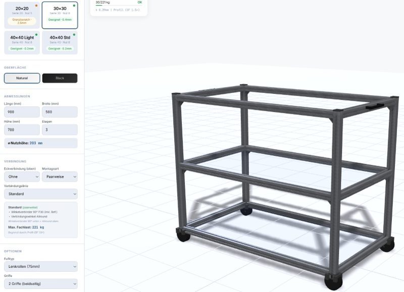This screenshot has height=292, width=404.
Task: Expand the Verbindungslinie Standard dropdown
Action: 41,194
